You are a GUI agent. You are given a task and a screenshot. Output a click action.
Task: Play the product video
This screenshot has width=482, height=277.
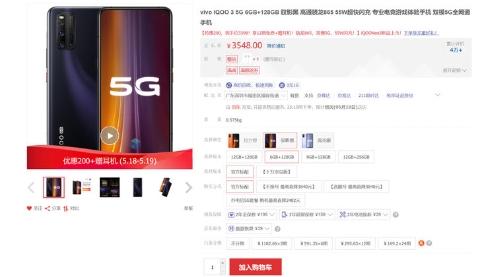pos(110,135)
